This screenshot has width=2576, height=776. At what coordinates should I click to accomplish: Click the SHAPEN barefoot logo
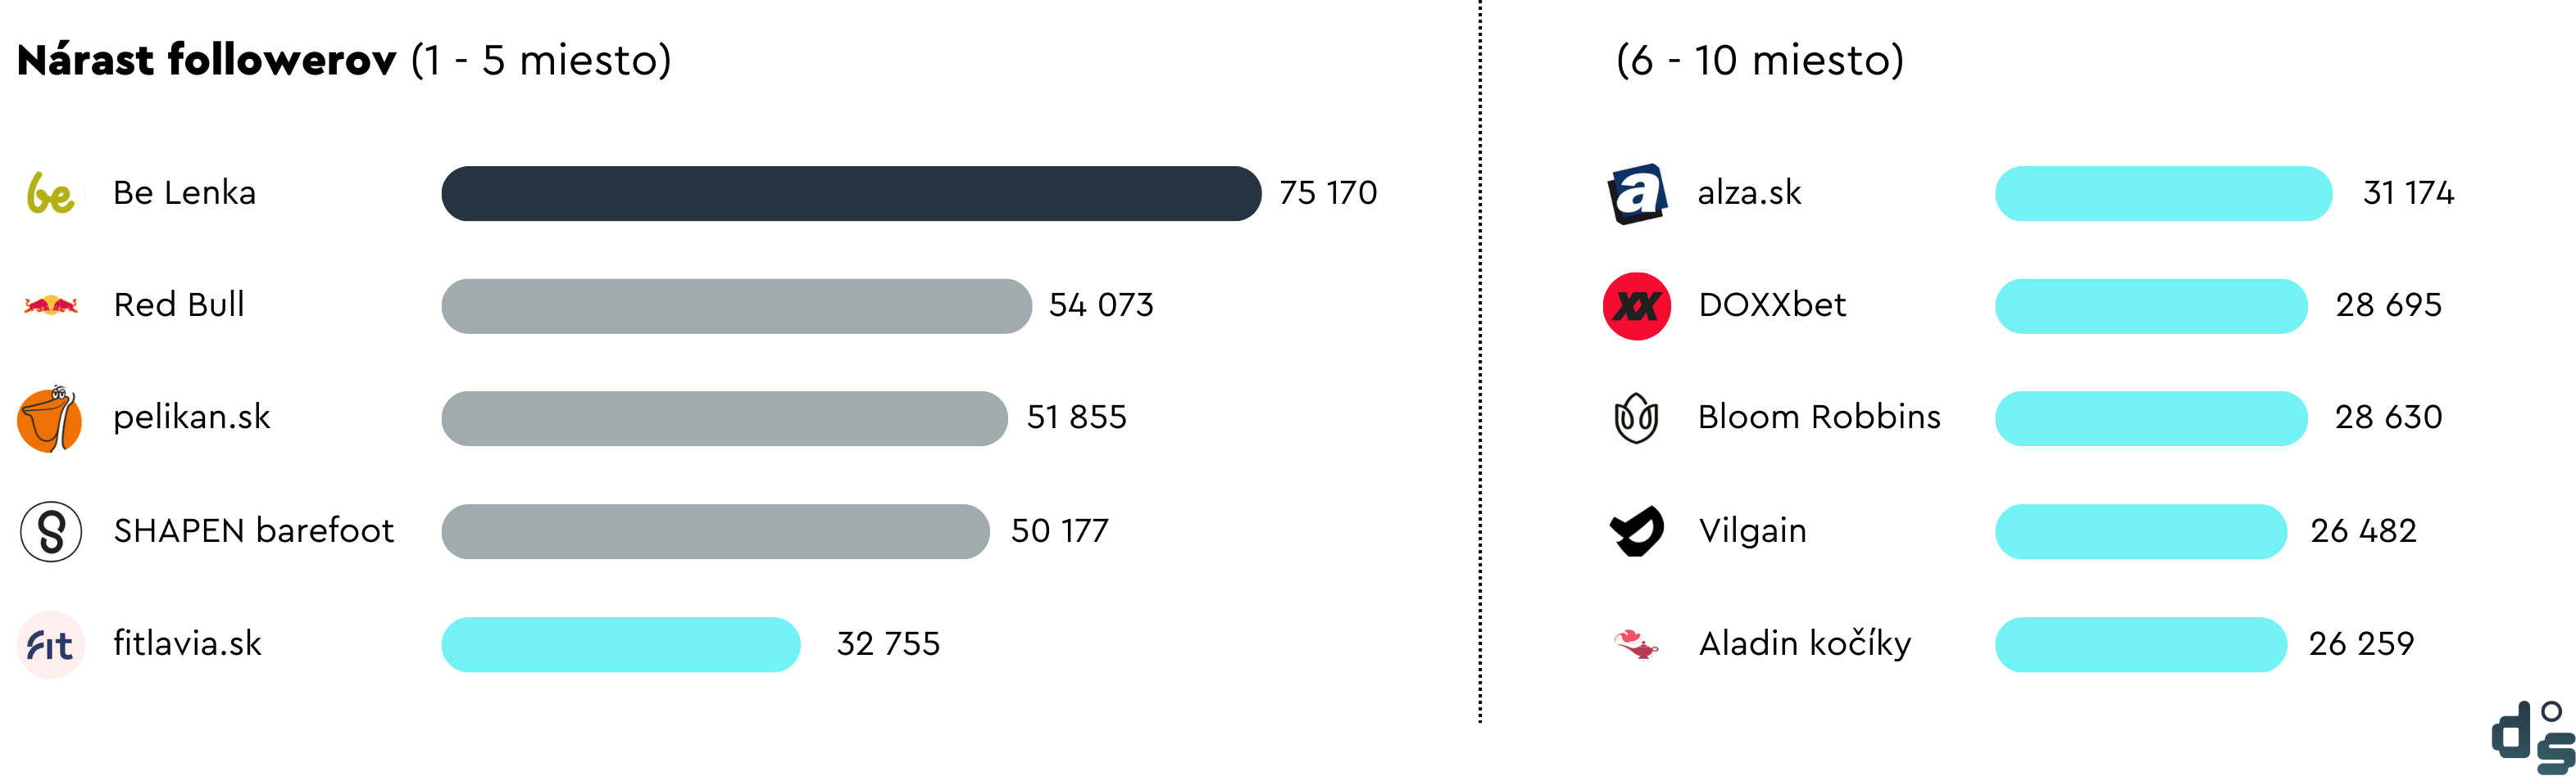(x=50, y=531)
